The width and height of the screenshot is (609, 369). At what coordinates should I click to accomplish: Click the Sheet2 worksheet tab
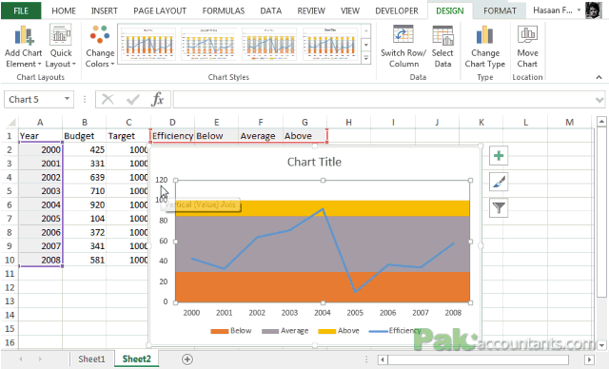point(136,359)
